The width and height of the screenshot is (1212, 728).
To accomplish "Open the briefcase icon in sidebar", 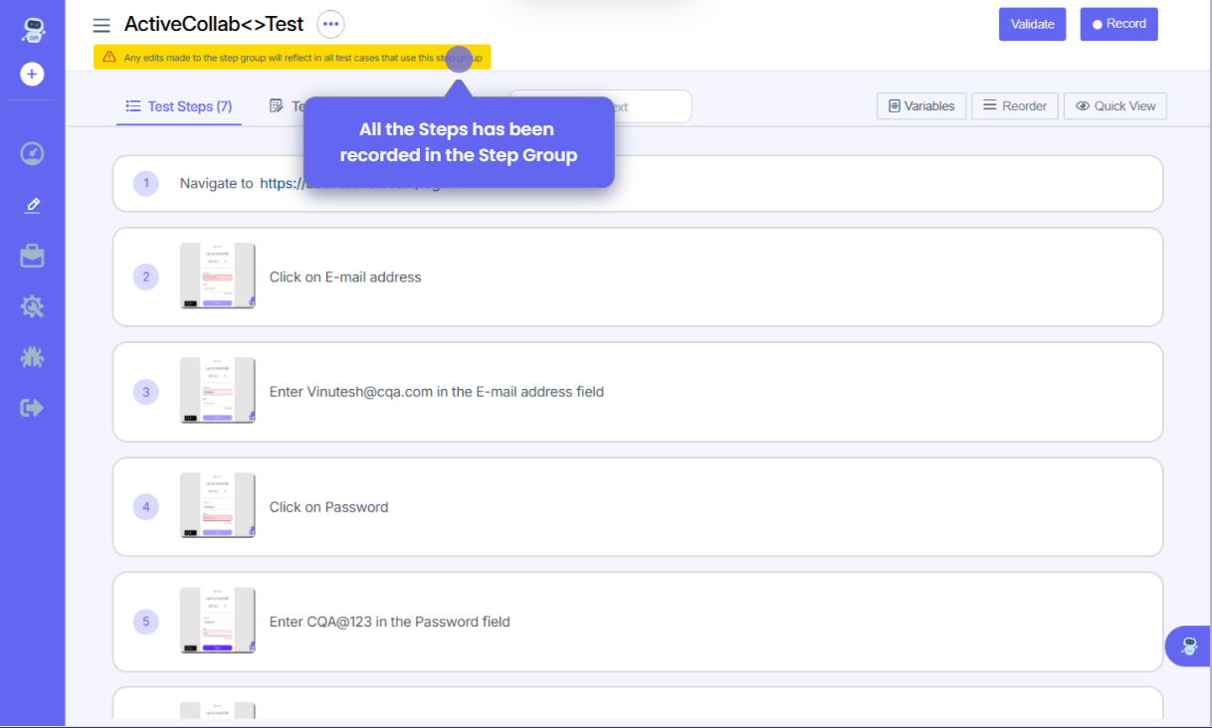I will pyautogui.click(x=33, y=256).
